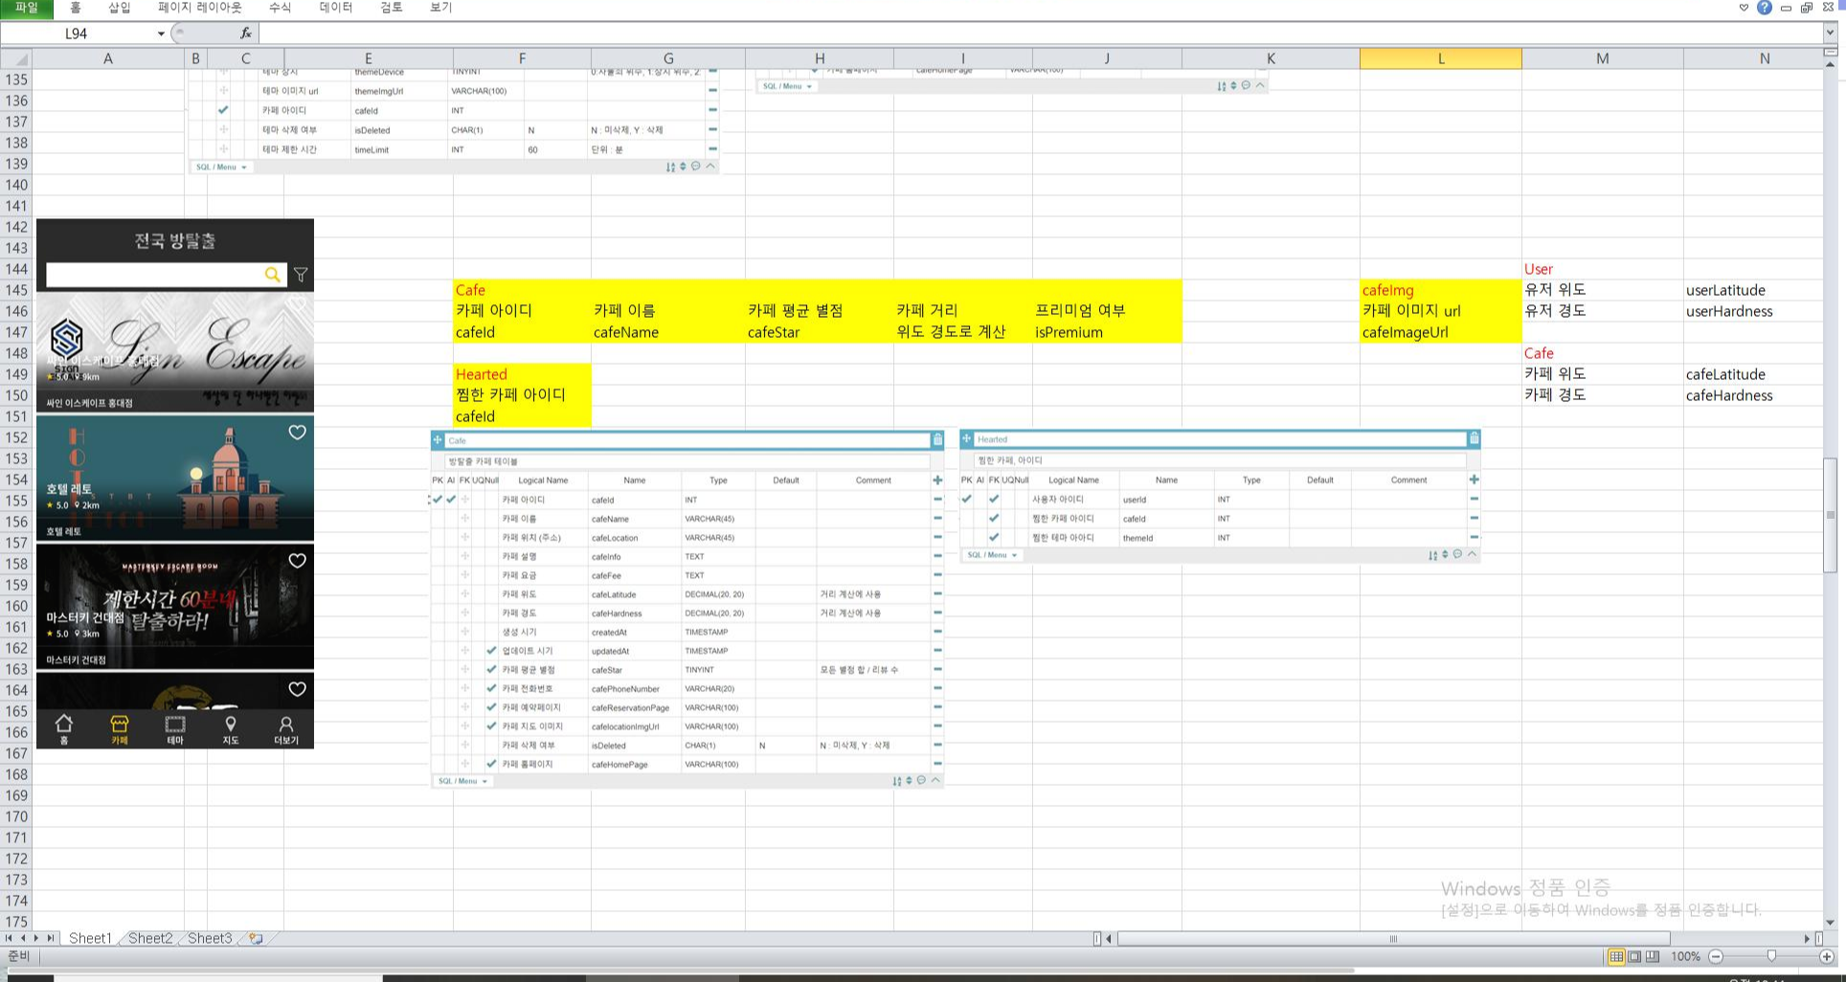The image size is (1846, 982).
Task: Toggle Null checkmark for 카페 평균 별점 row
Action: point(491,669)
